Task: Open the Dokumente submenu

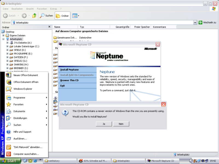Action: tap(27, 111)
